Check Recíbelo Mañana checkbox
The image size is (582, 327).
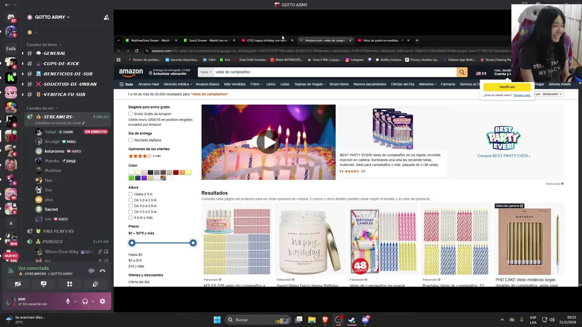click(130, 140)
